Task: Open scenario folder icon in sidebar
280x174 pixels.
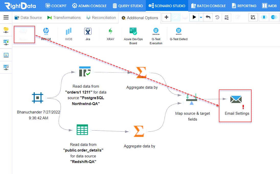Action: click(6, 30)
